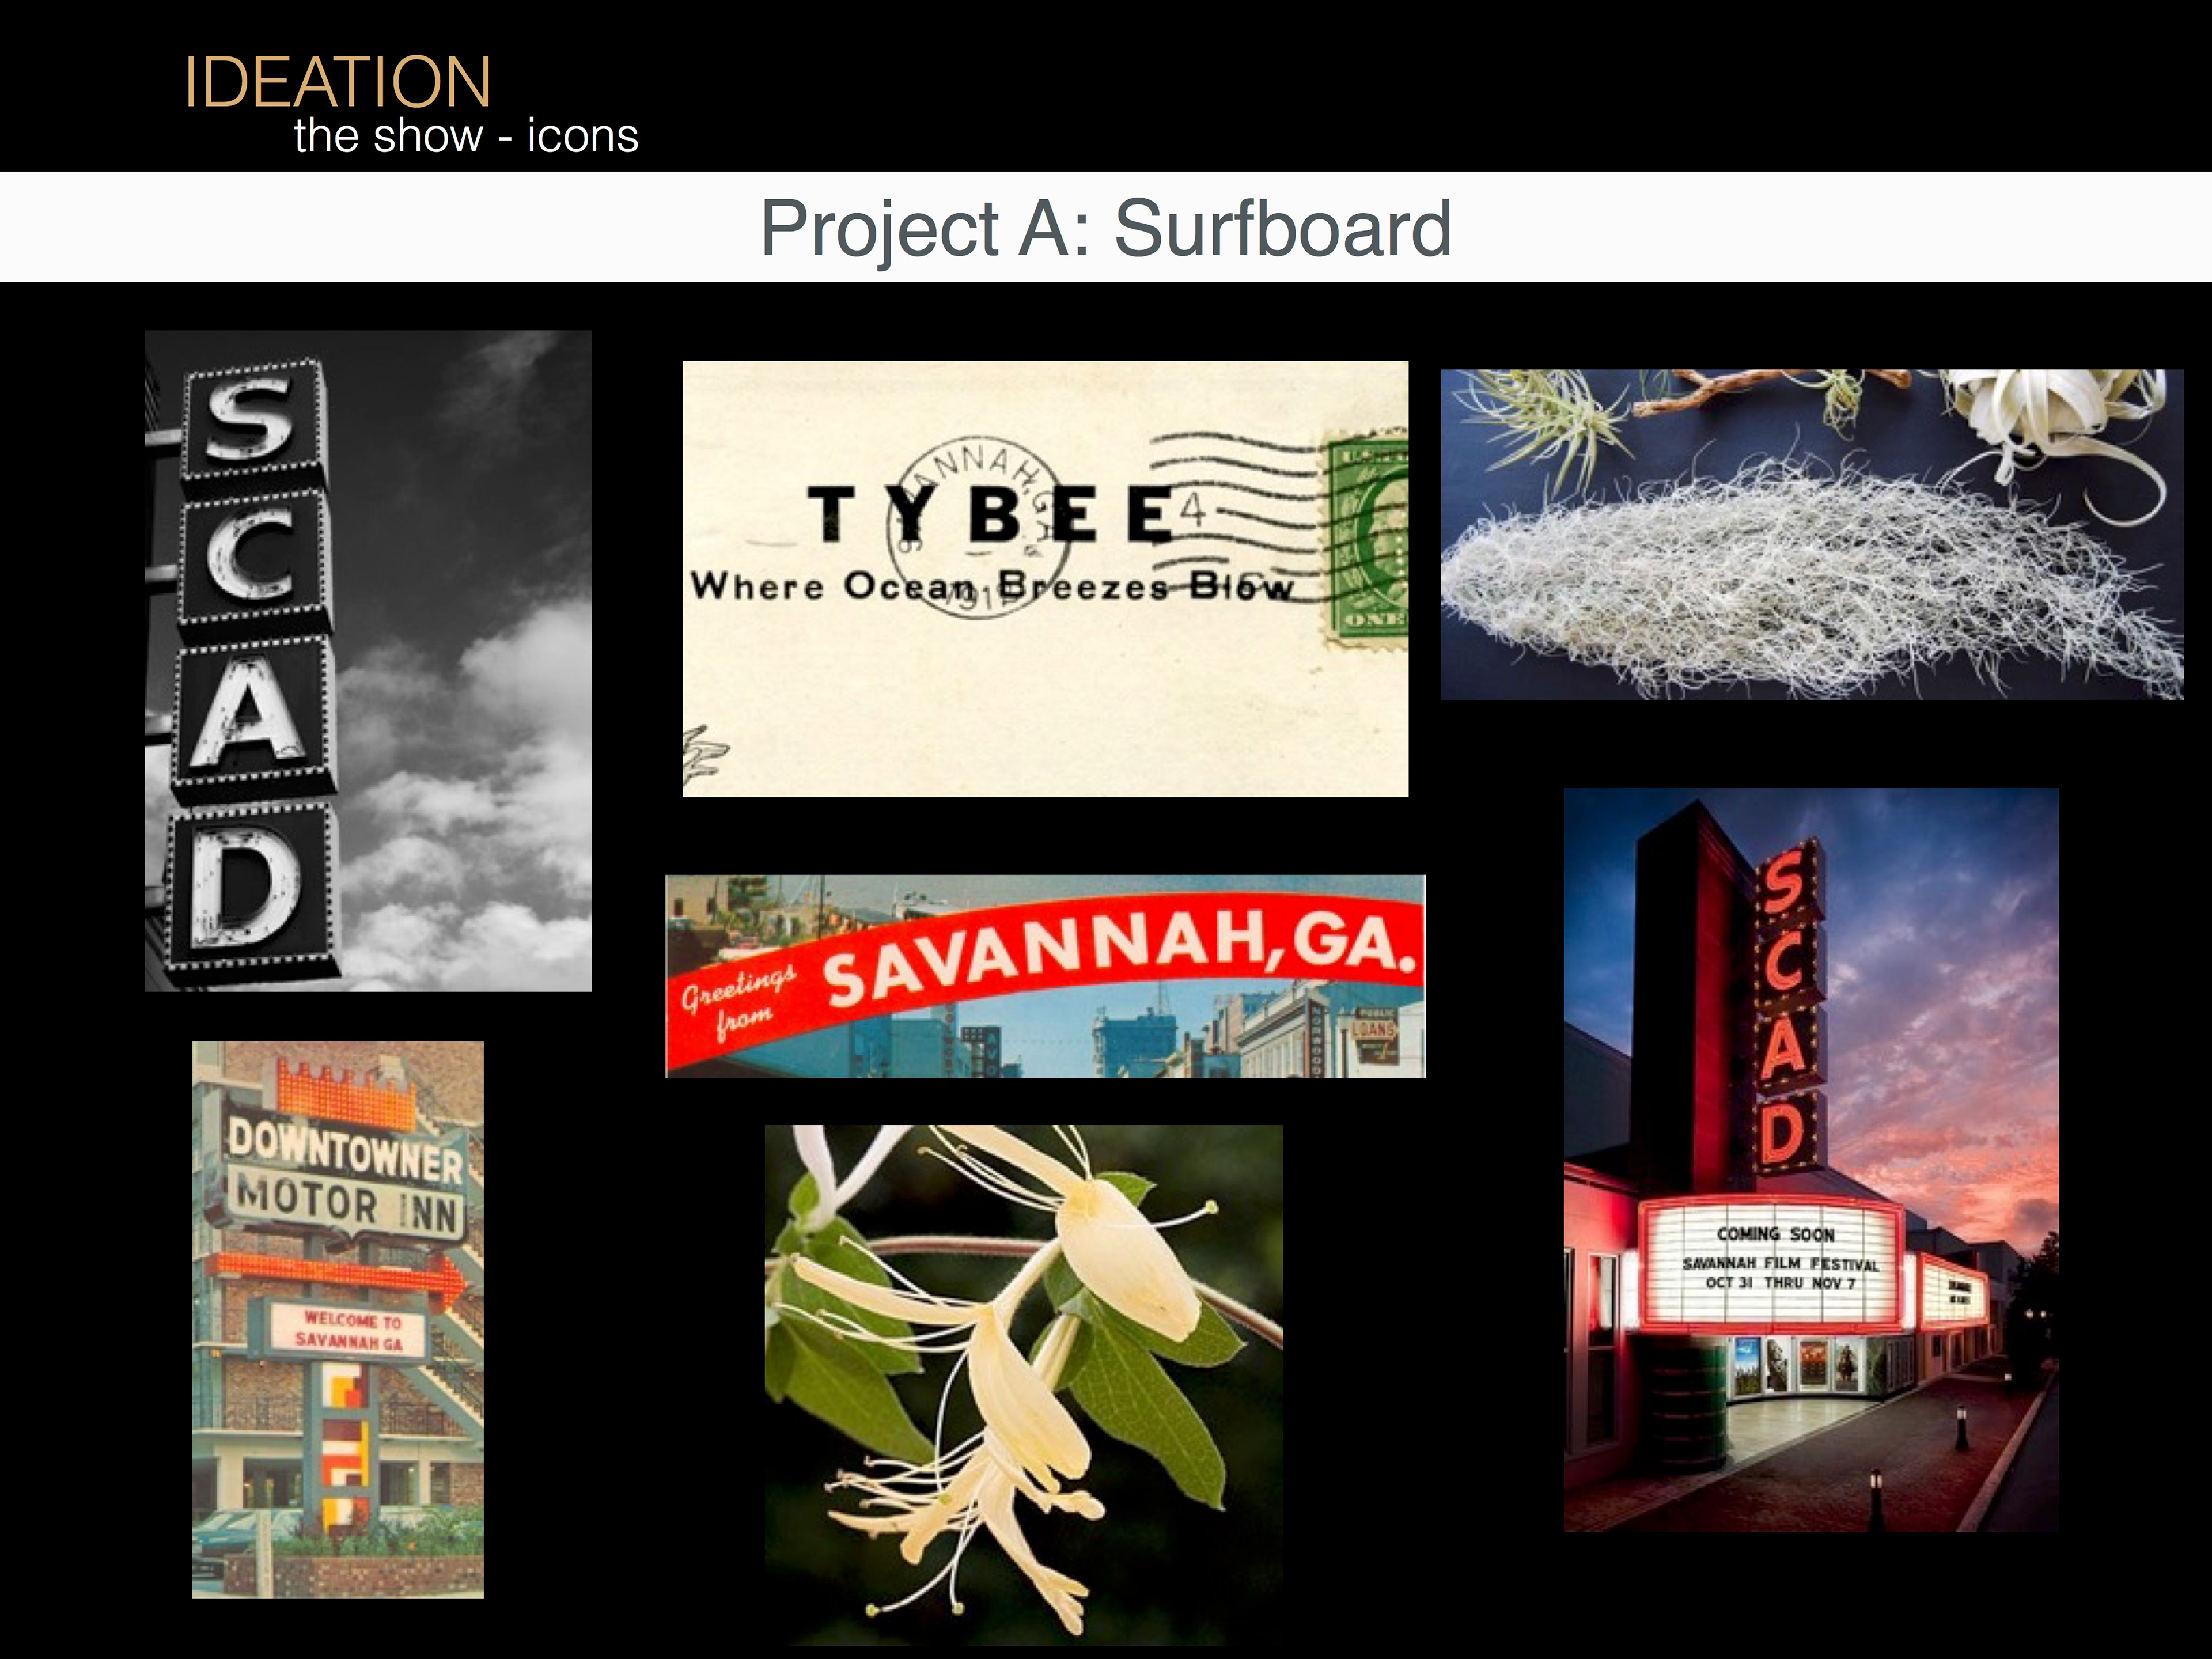Click the 'IDEATION' heading text
This screenshot has width=2212, height=1659.
(x=337, y=82)
